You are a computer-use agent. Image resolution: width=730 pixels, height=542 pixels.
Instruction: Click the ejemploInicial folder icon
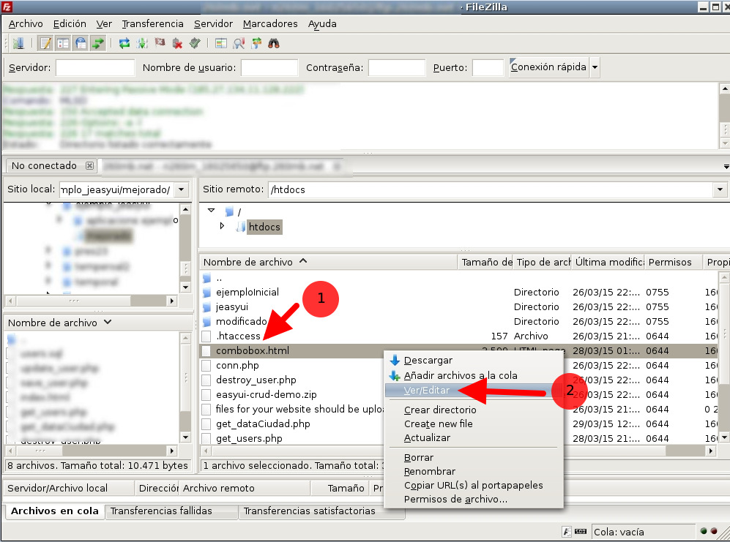point(207,292)
